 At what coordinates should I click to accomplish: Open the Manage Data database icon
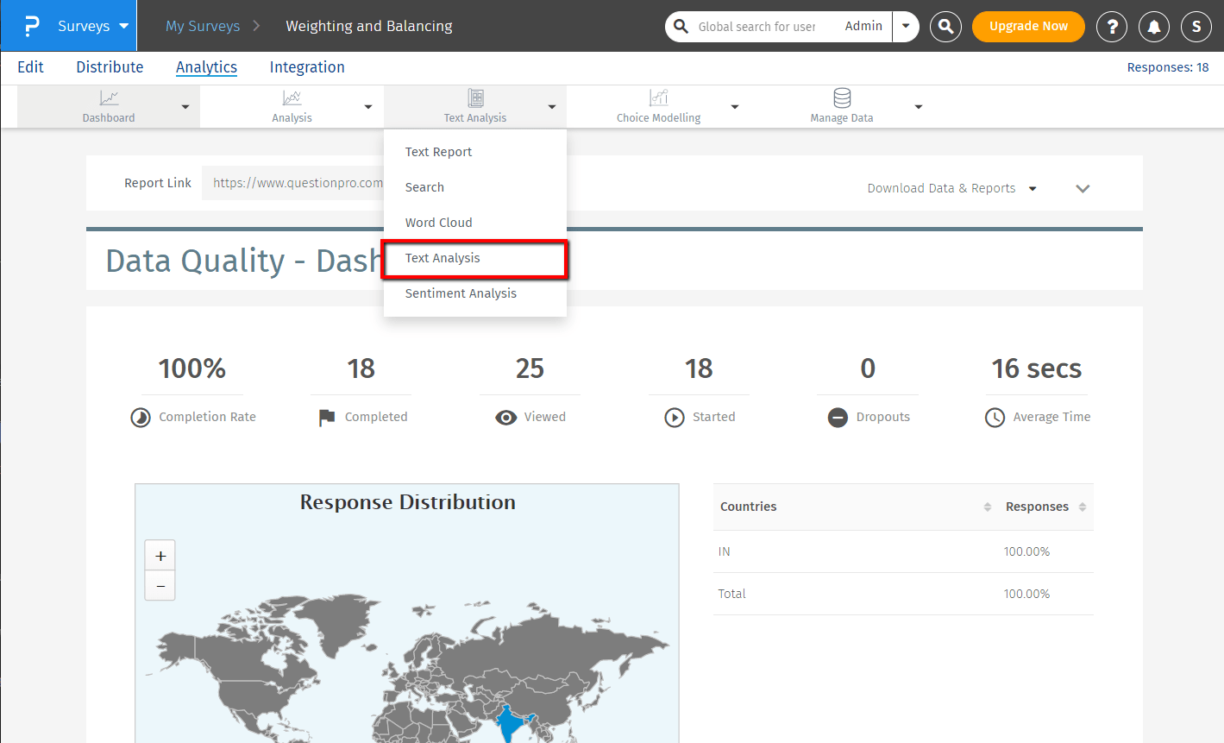click(842, 98)
